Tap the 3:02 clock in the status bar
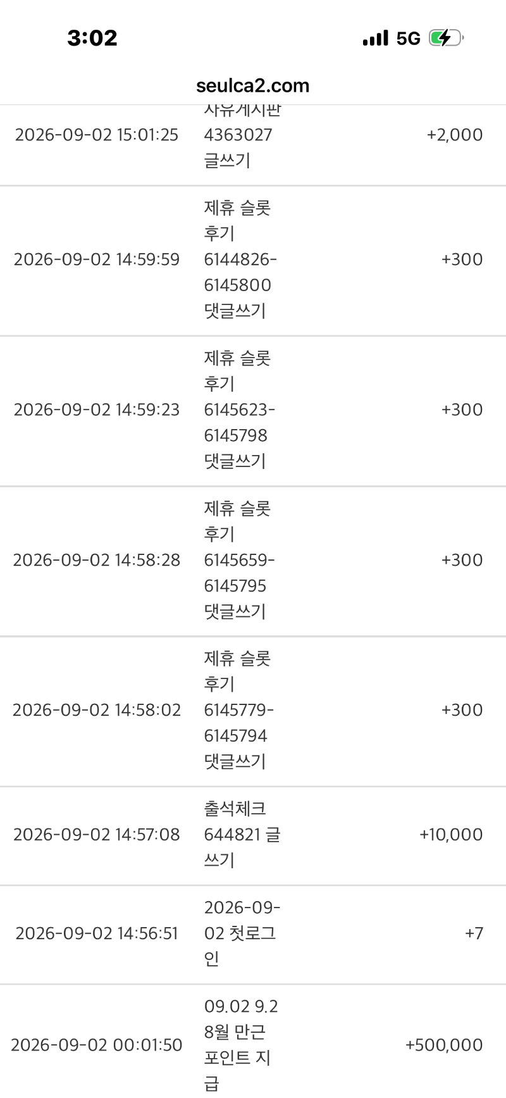 click(x=92, y=38)
